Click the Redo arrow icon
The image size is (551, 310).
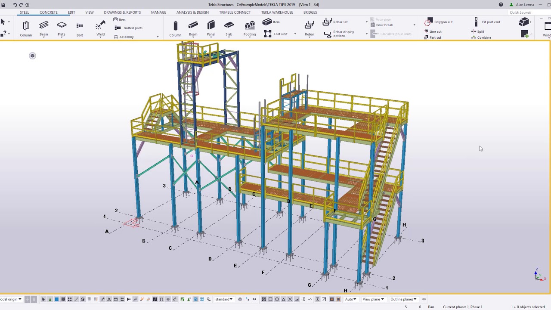pyautogui.click(x=21, y=5)
